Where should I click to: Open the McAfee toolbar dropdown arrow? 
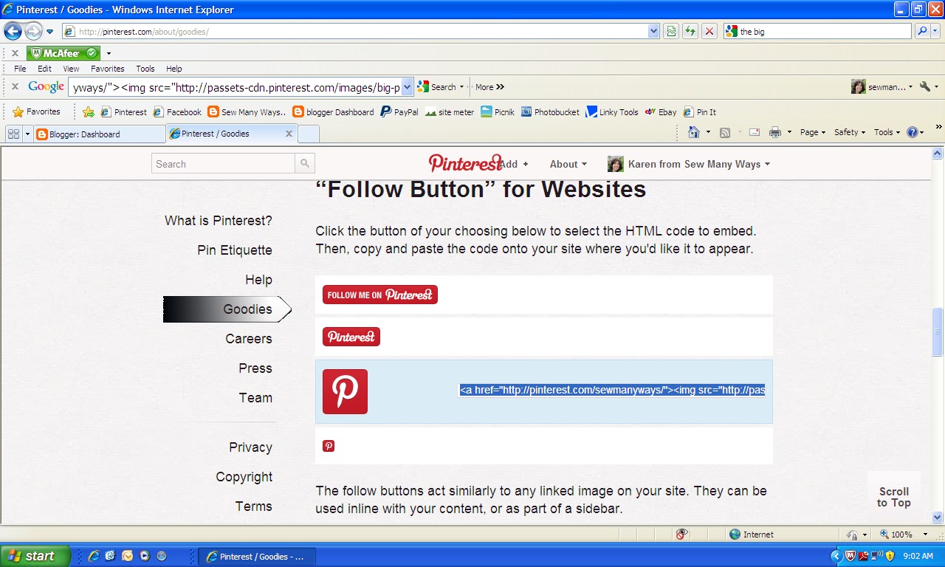click(109, 53)
